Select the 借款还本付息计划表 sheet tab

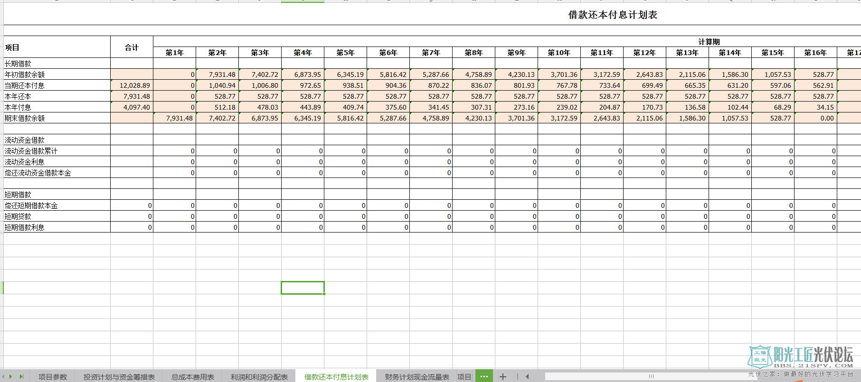coord(336,377)
